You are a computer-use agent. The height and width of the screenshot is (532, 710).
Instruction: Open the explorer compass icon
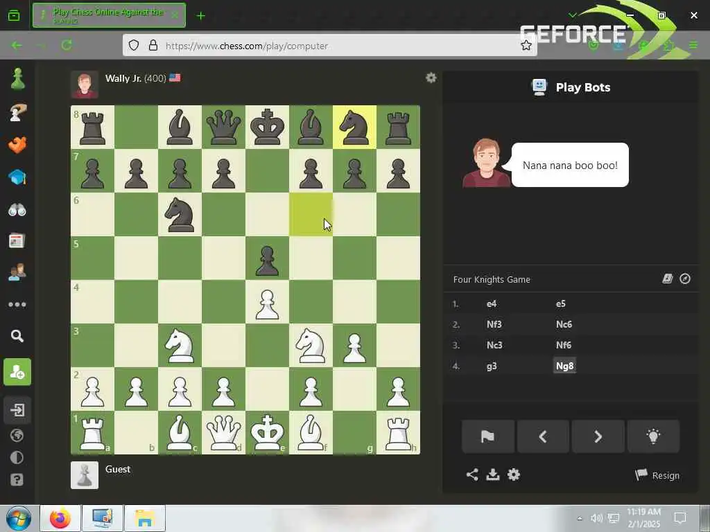point(685,278)
